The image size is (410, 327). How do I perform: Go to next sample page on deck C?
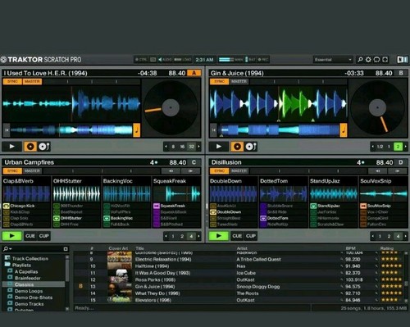190,171
